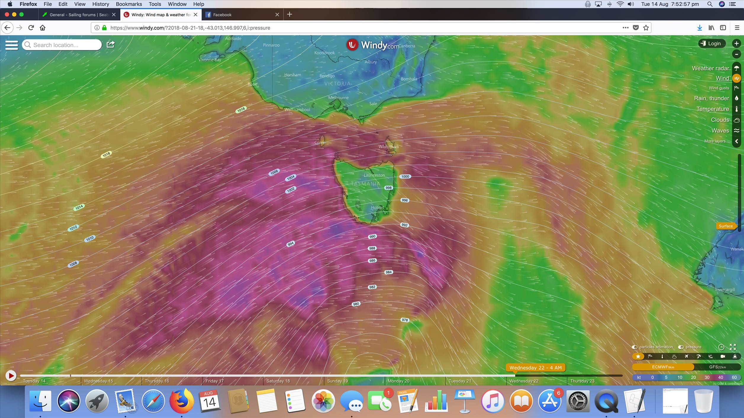Image resolution: width=744 pixels, height=418 pixels.
Task: Toggle the particles animation switch
Action: pyautogui.click(x=635, y=347)
